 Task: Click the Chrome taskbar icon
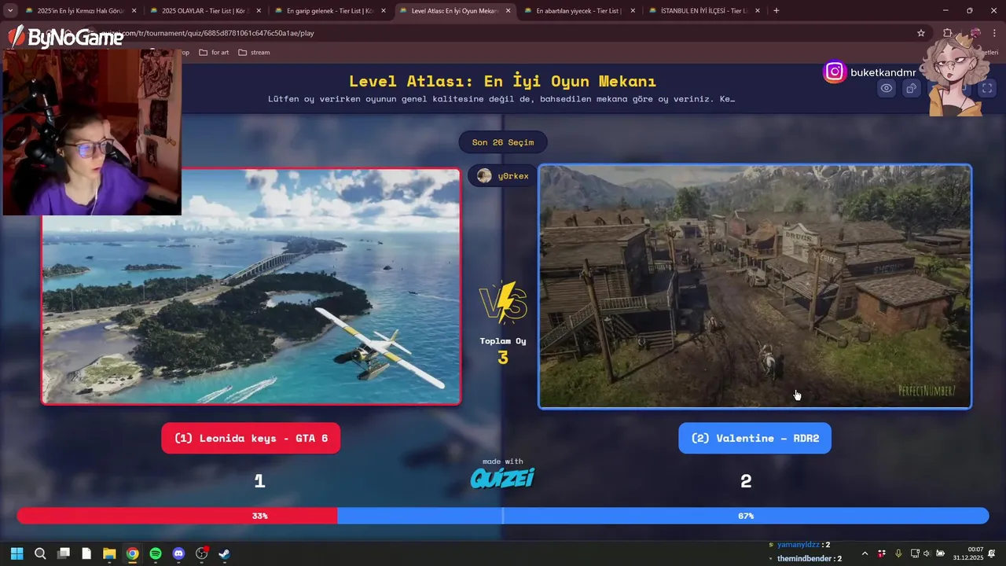pos(133,553)
